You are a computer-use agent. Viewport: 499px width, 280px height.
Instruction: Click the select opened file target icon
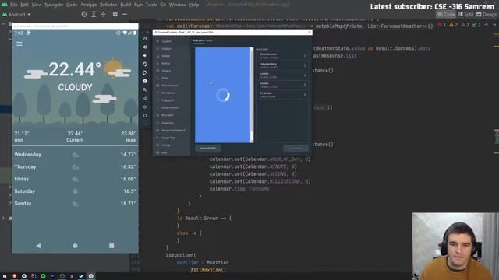point(84,14)
